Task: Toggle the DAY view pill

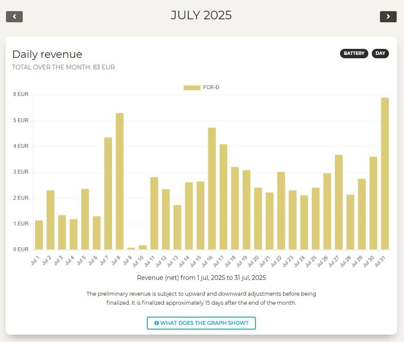Action: pos(380,54)
